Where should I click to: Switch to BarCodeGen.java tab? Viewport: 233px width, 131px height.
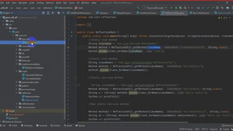coord(201,13)
